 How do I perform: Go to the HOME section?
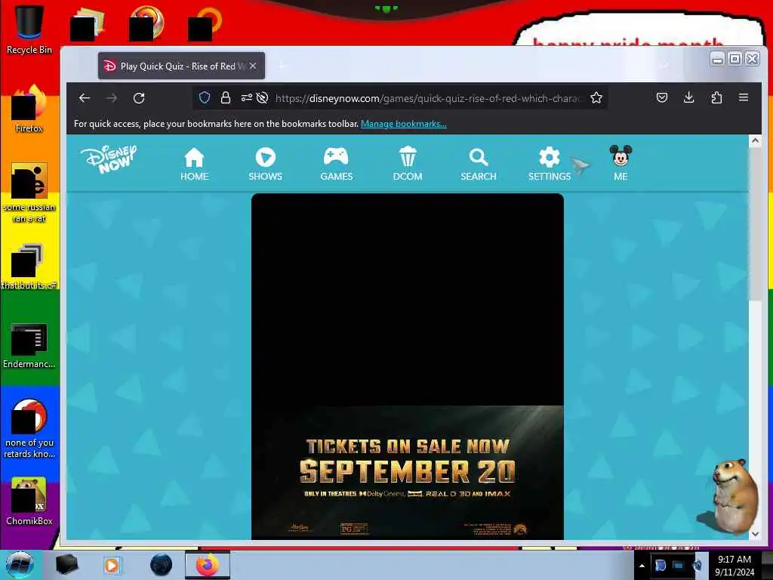click(x=194, y=165)
